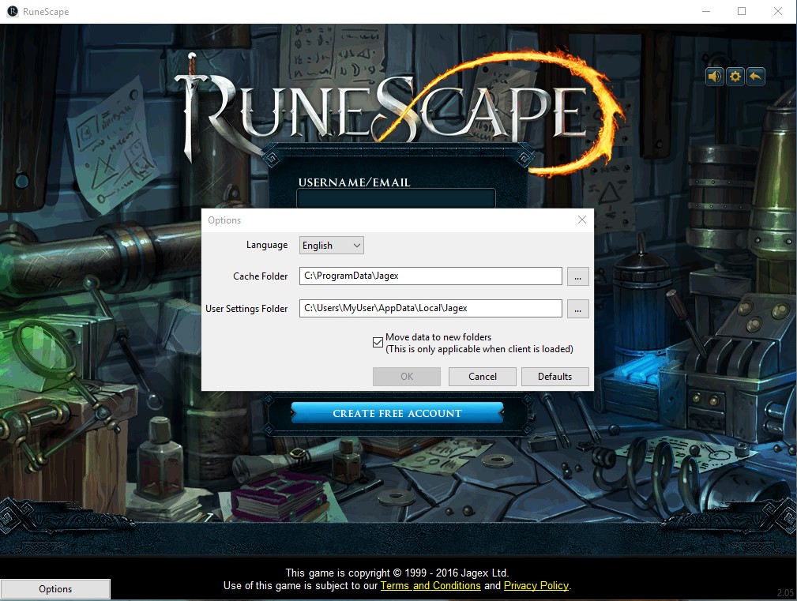The width and height of the screenshot is (797, 601).
Task: Confirm the dialog with the OK button
Action: [407, 377]
